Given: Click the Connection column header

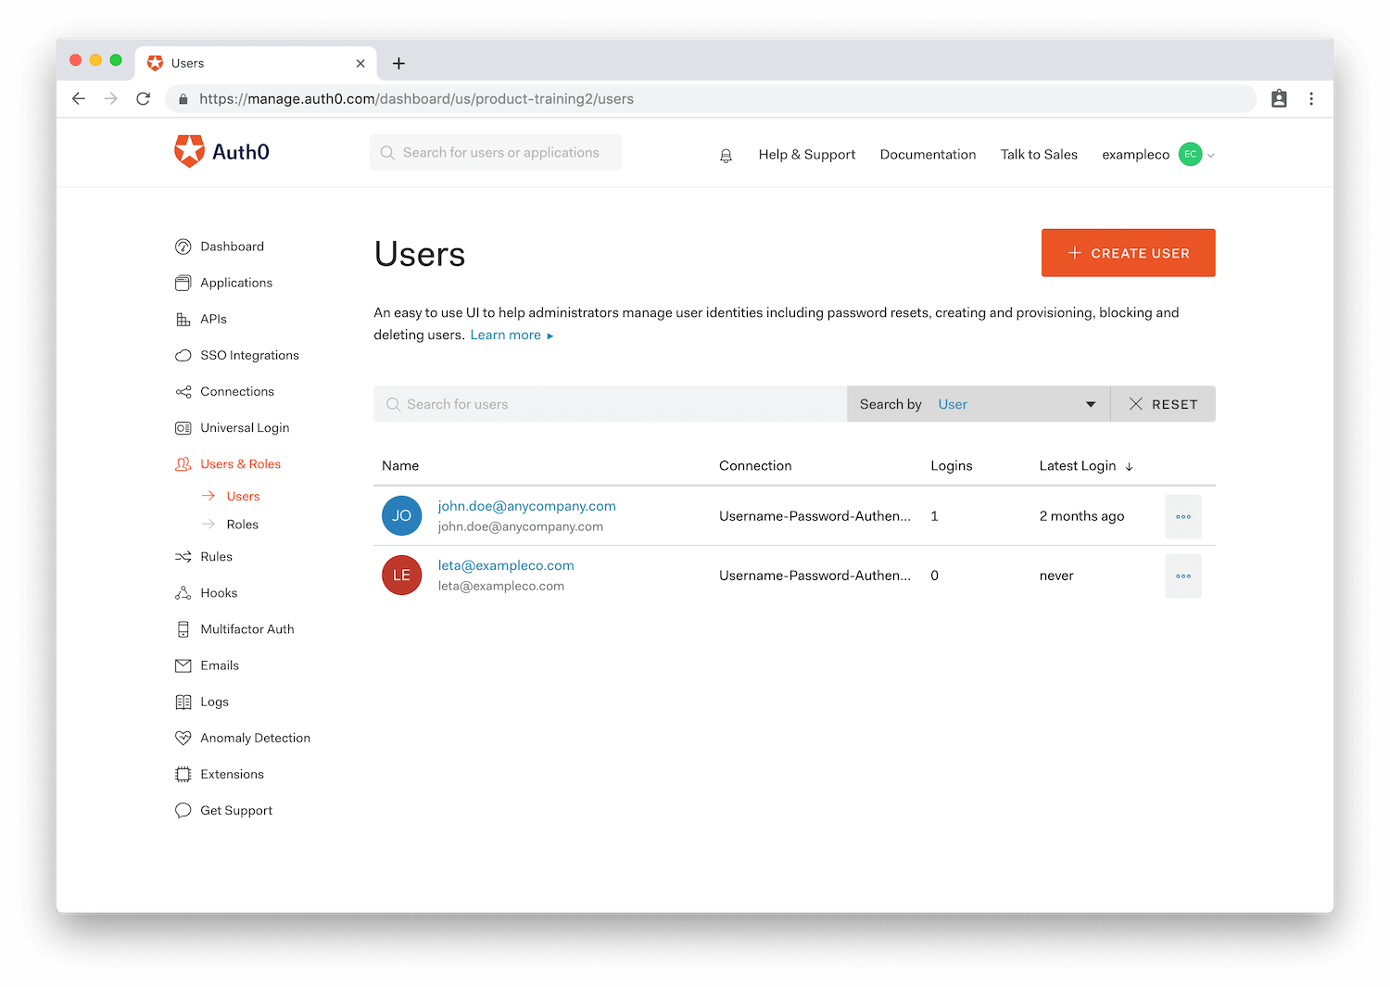Looking at the screenshot, I should [755, 466].
